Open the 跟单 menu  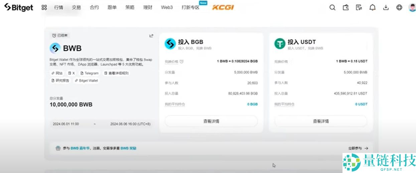tap(112, 7)
